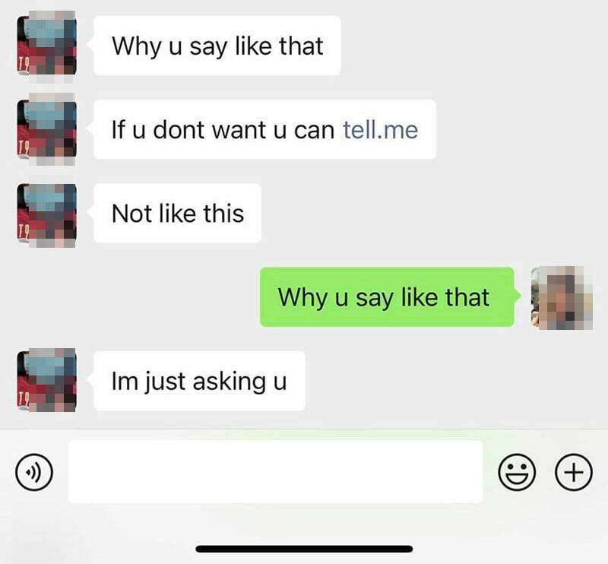This screenshot has height=564, width=608.
Task: Tap avatar beside white 'Why u say like that'
Action: pyautogui.click(x=46, y=46)
